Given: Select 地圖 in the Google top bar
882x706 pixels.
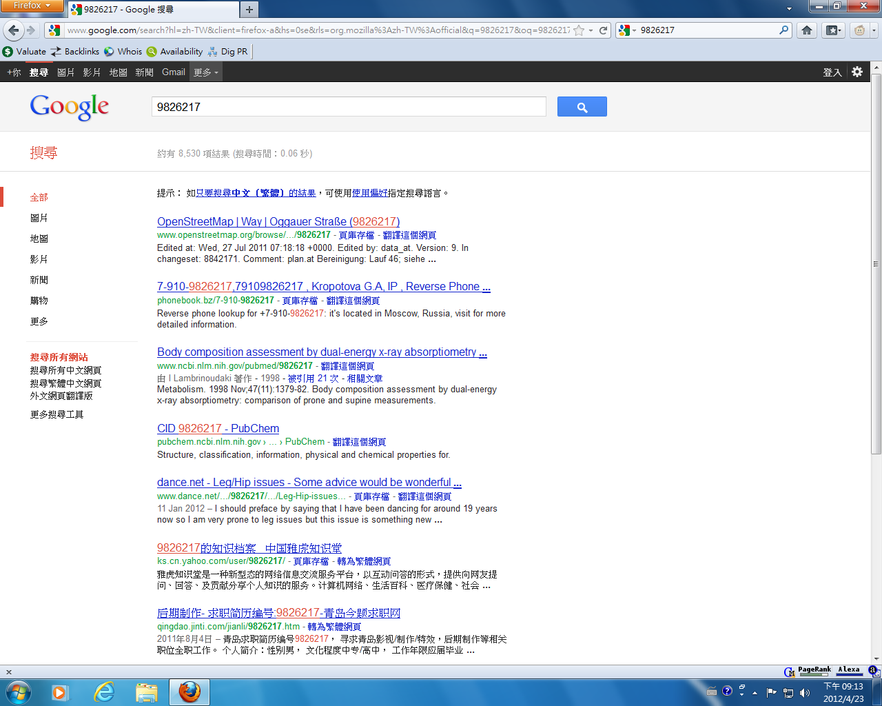Looking at the screenshot, I should pos(119,72).
